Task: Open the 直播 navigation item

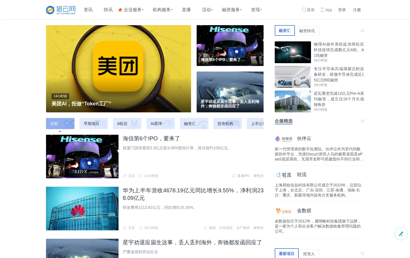Action: click(x=186, y=10)
